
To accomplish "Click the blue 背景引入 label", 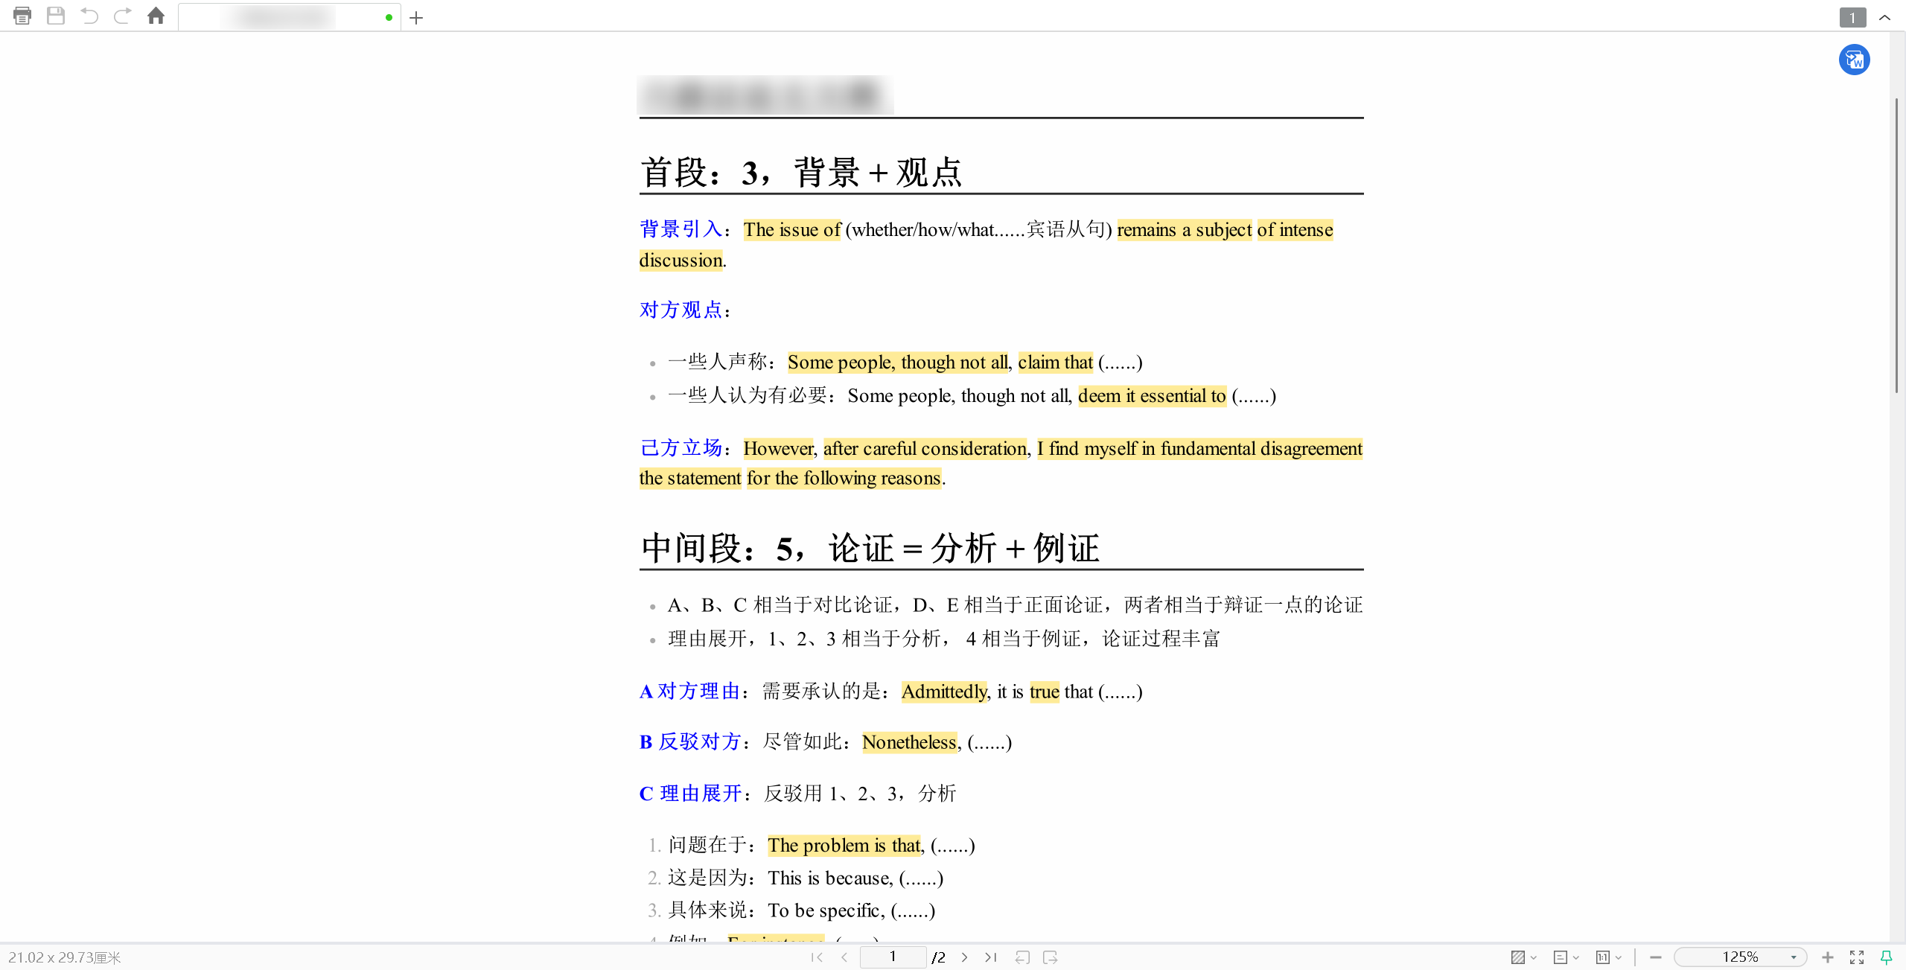I will click(x=681, y=229).
